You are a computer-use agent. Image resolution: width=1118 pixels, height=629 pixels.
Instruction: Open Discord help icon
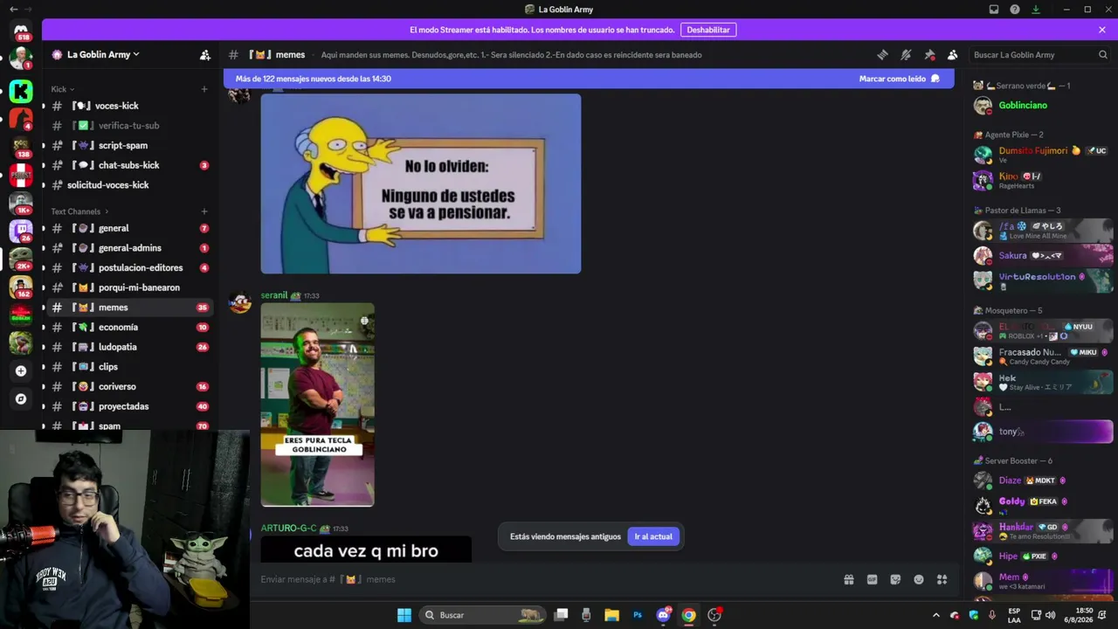pyautogui.click(x=1015, y=10)
